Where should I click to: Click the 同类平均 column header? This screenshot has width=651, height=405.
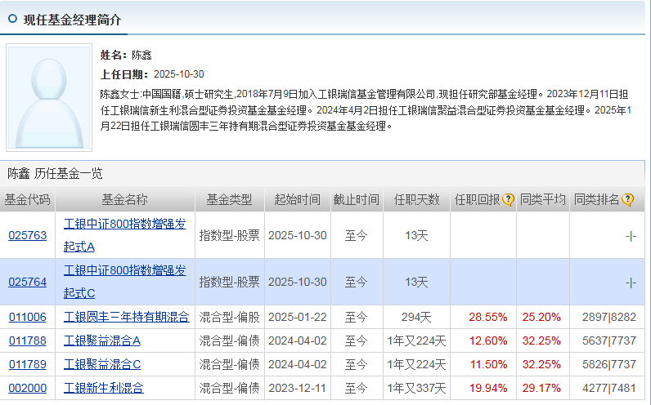point(543,200)
